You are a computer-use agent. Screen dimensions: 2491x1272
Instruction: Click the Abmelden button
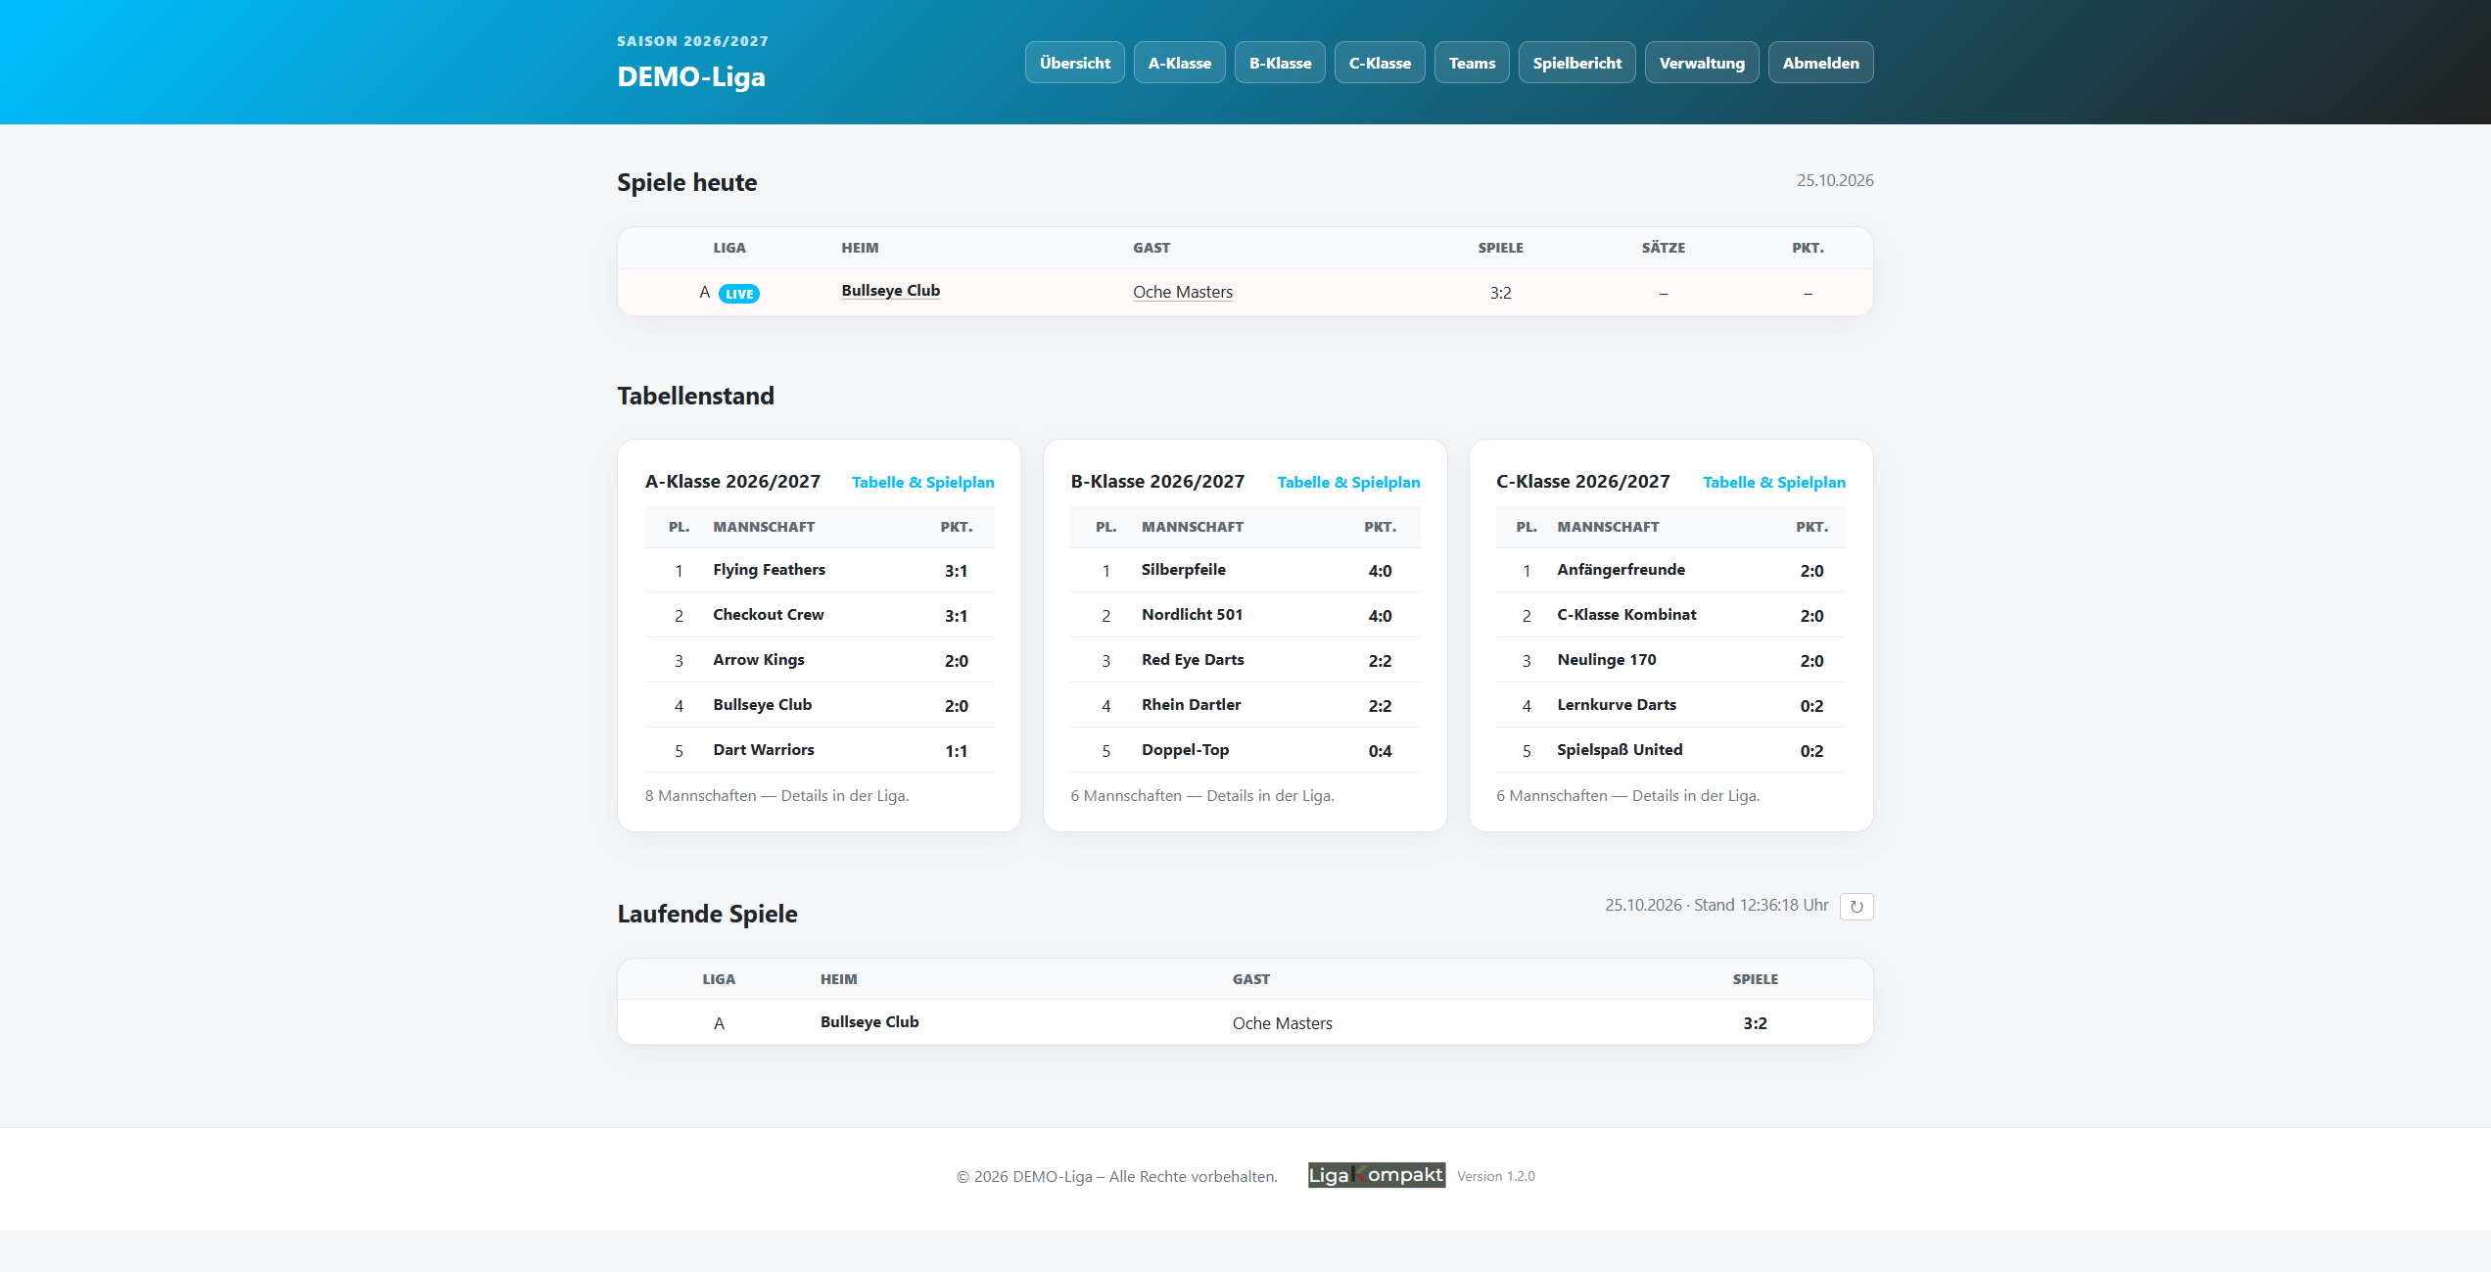pos(1821,63)
